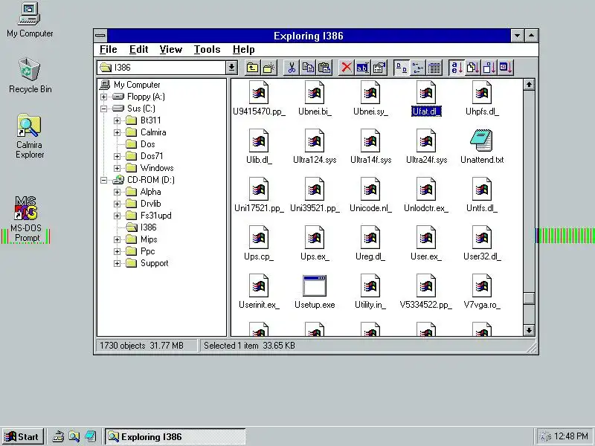Expand Mips folder node
The width and height of the screenshot is (595, 446).
pos(117,239)
